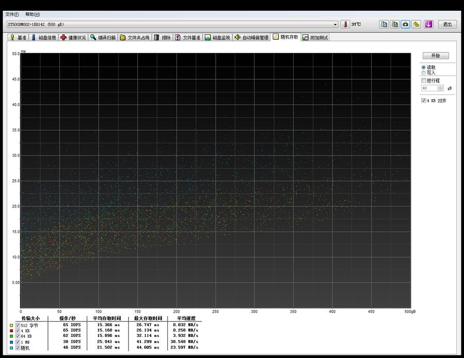Click the 26.747 ms maximum access value
Screen dimensions: 464x358
pos(148,325)
